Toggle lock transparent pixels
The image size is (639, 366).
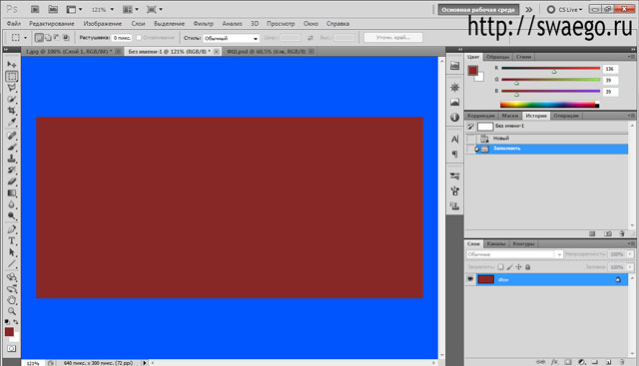(x=500, y=267)
